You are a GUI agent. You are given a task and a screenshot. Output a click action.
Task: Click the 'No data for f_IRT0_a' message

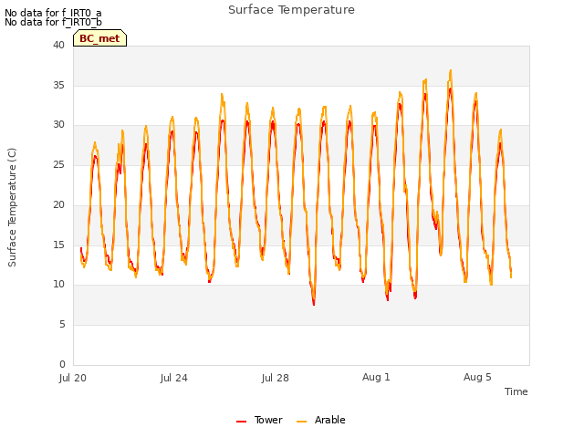pyautogui.click(x=53, y=13)
